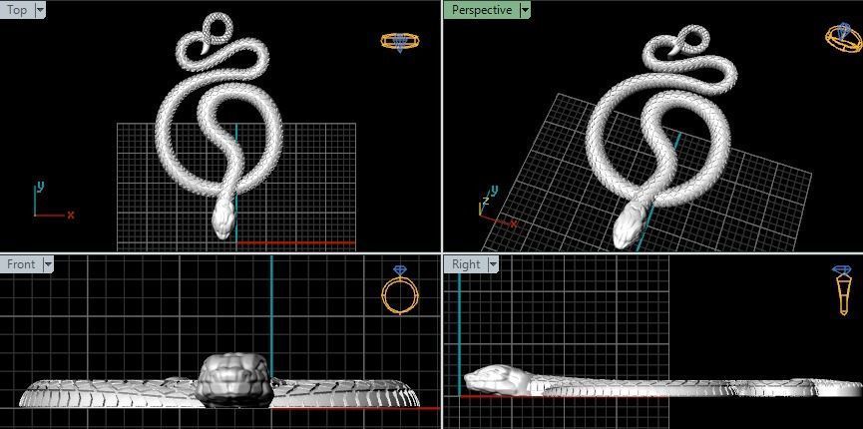
Task: Select the snake head in Front viewport
Action: [235, 380]
